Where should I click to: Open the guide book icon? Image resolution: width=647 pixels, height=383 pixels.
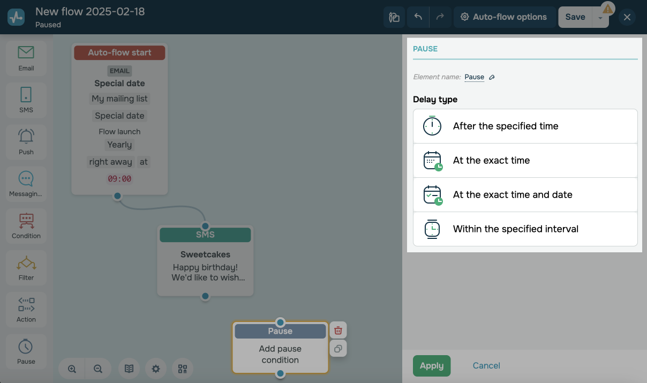pos(129,369)
